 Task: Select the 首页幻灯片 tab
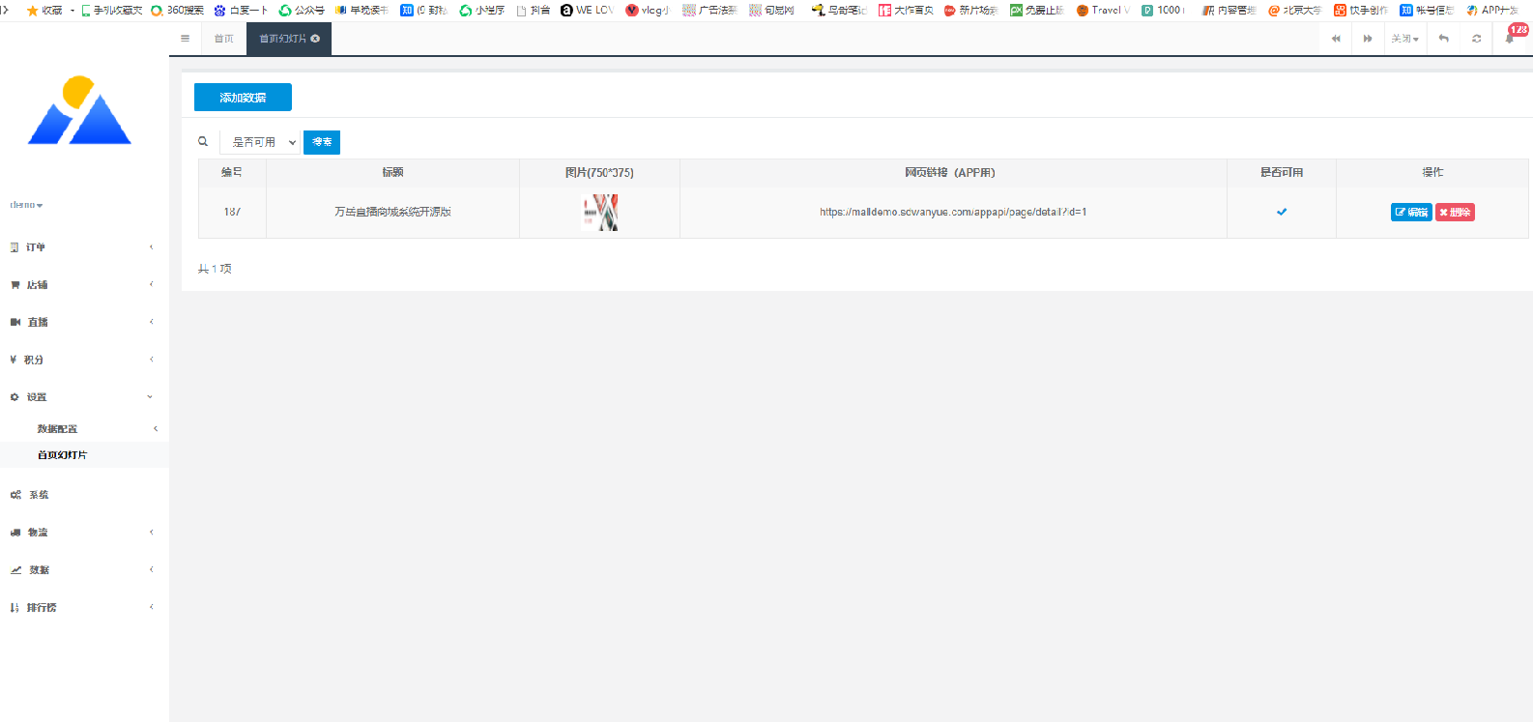[x=283, y=39]
